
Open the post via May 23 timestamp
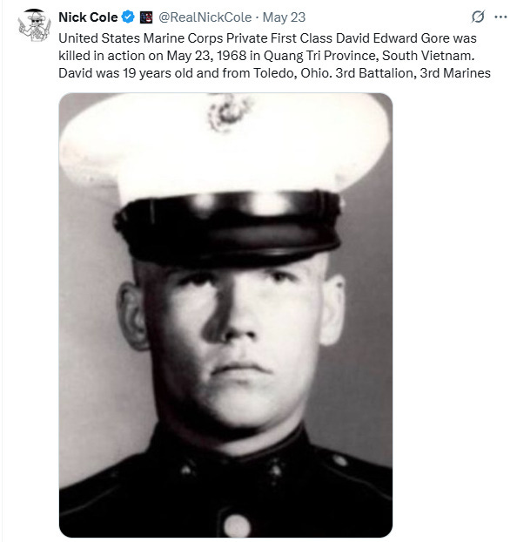coord(284,17)
